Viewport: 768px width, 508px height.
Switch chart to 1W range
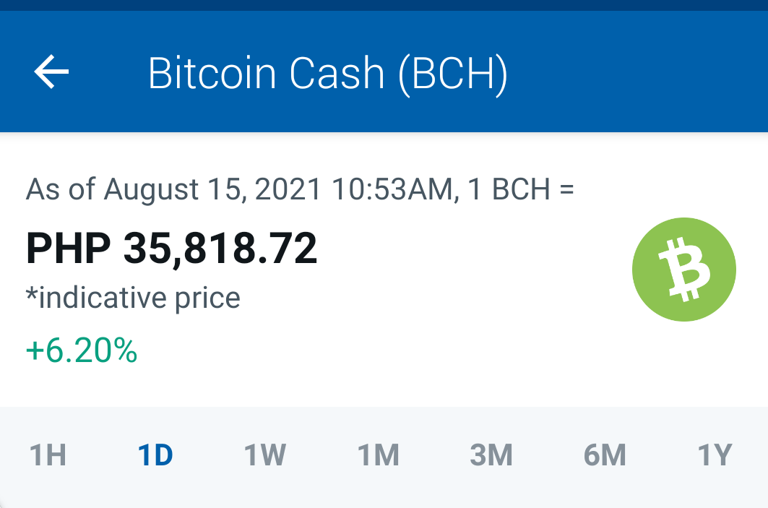coord(265,455)
